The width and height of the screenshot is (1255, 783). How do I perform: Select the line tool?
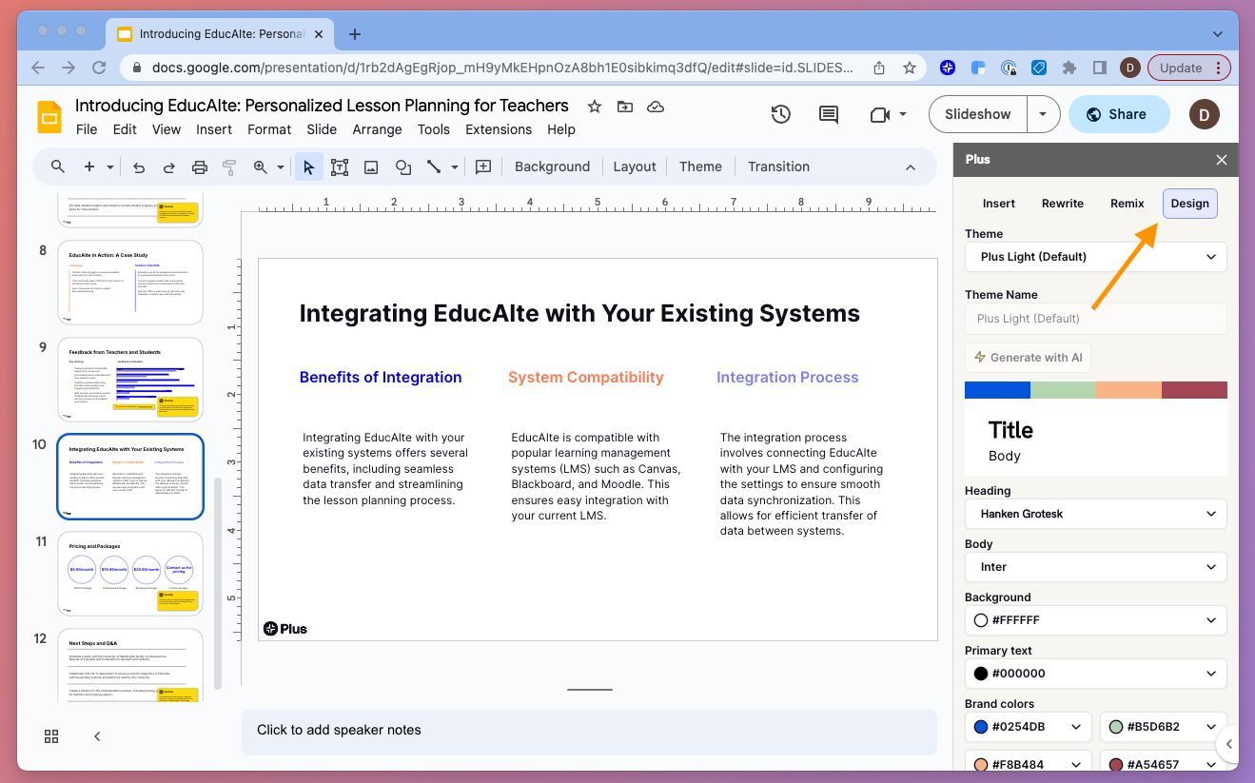[434, 166]
